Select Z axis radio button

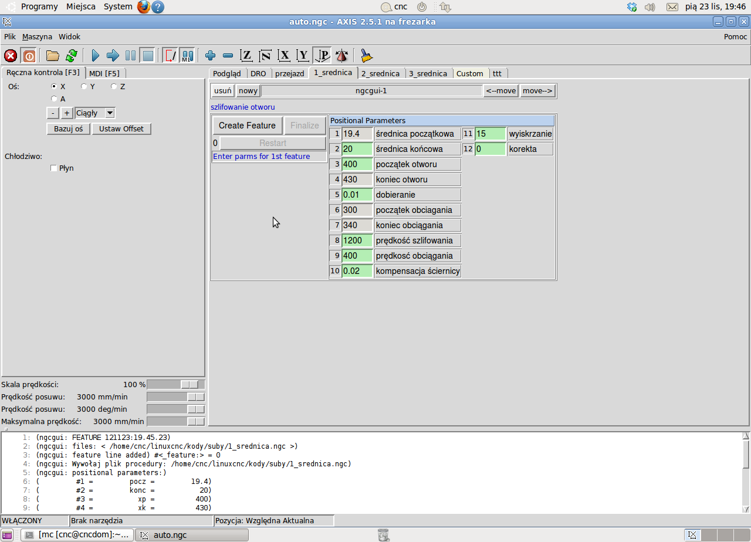[114, 86]
